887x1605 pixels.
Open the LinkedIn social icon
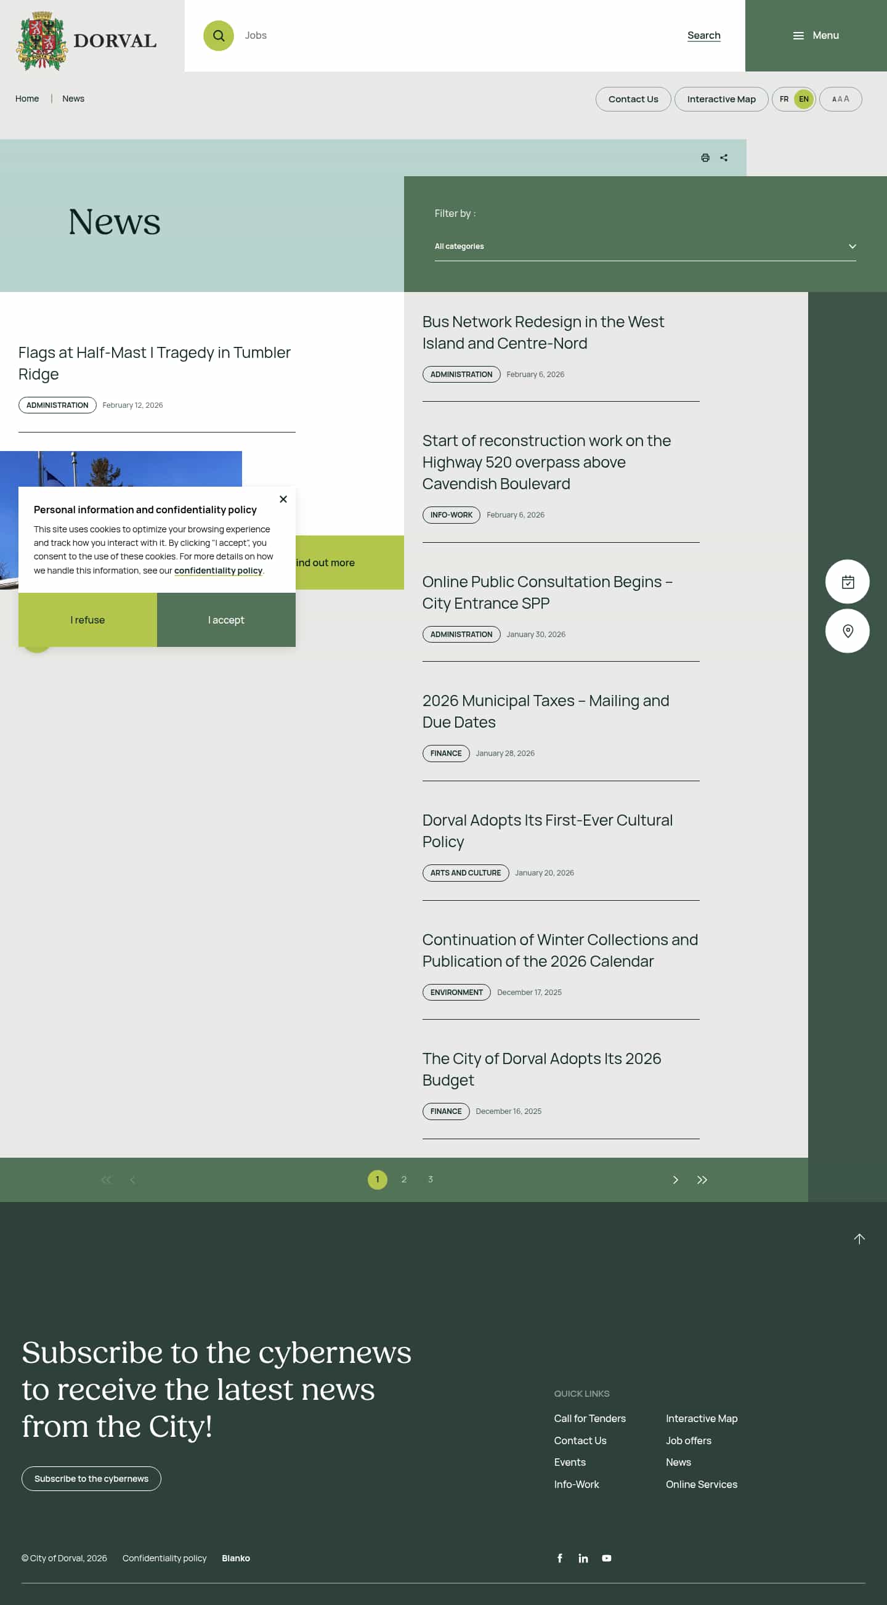[x=583, y=1558]
